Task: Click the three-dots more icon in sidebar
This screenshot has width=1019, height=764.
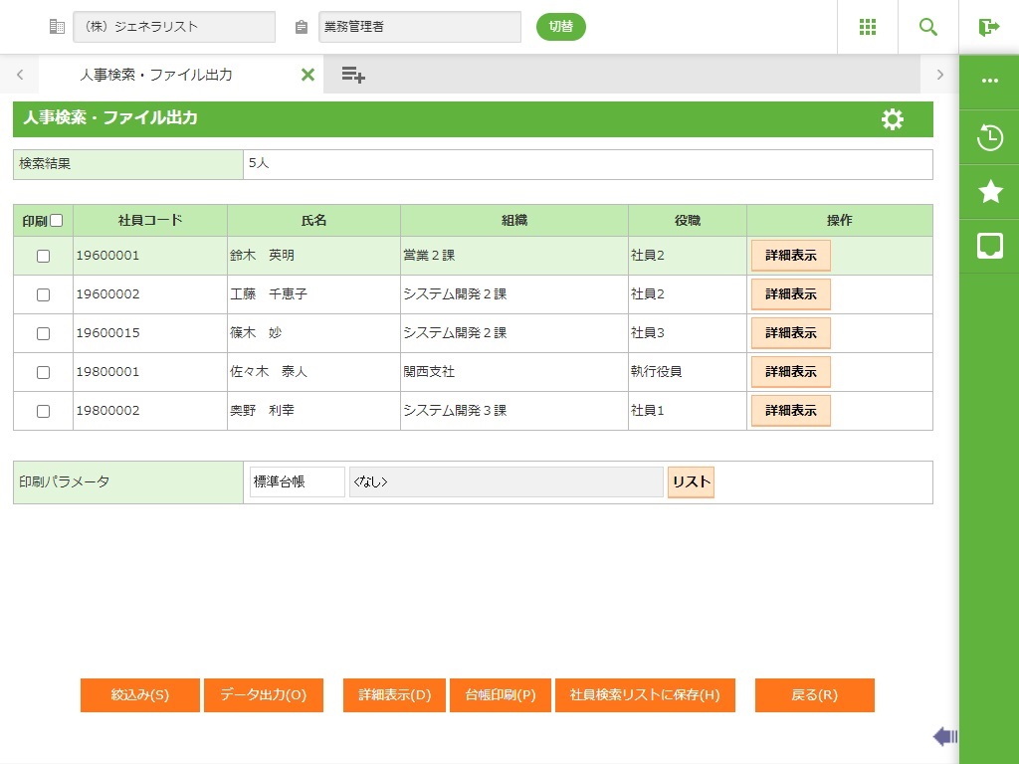Action: [990, 82]
